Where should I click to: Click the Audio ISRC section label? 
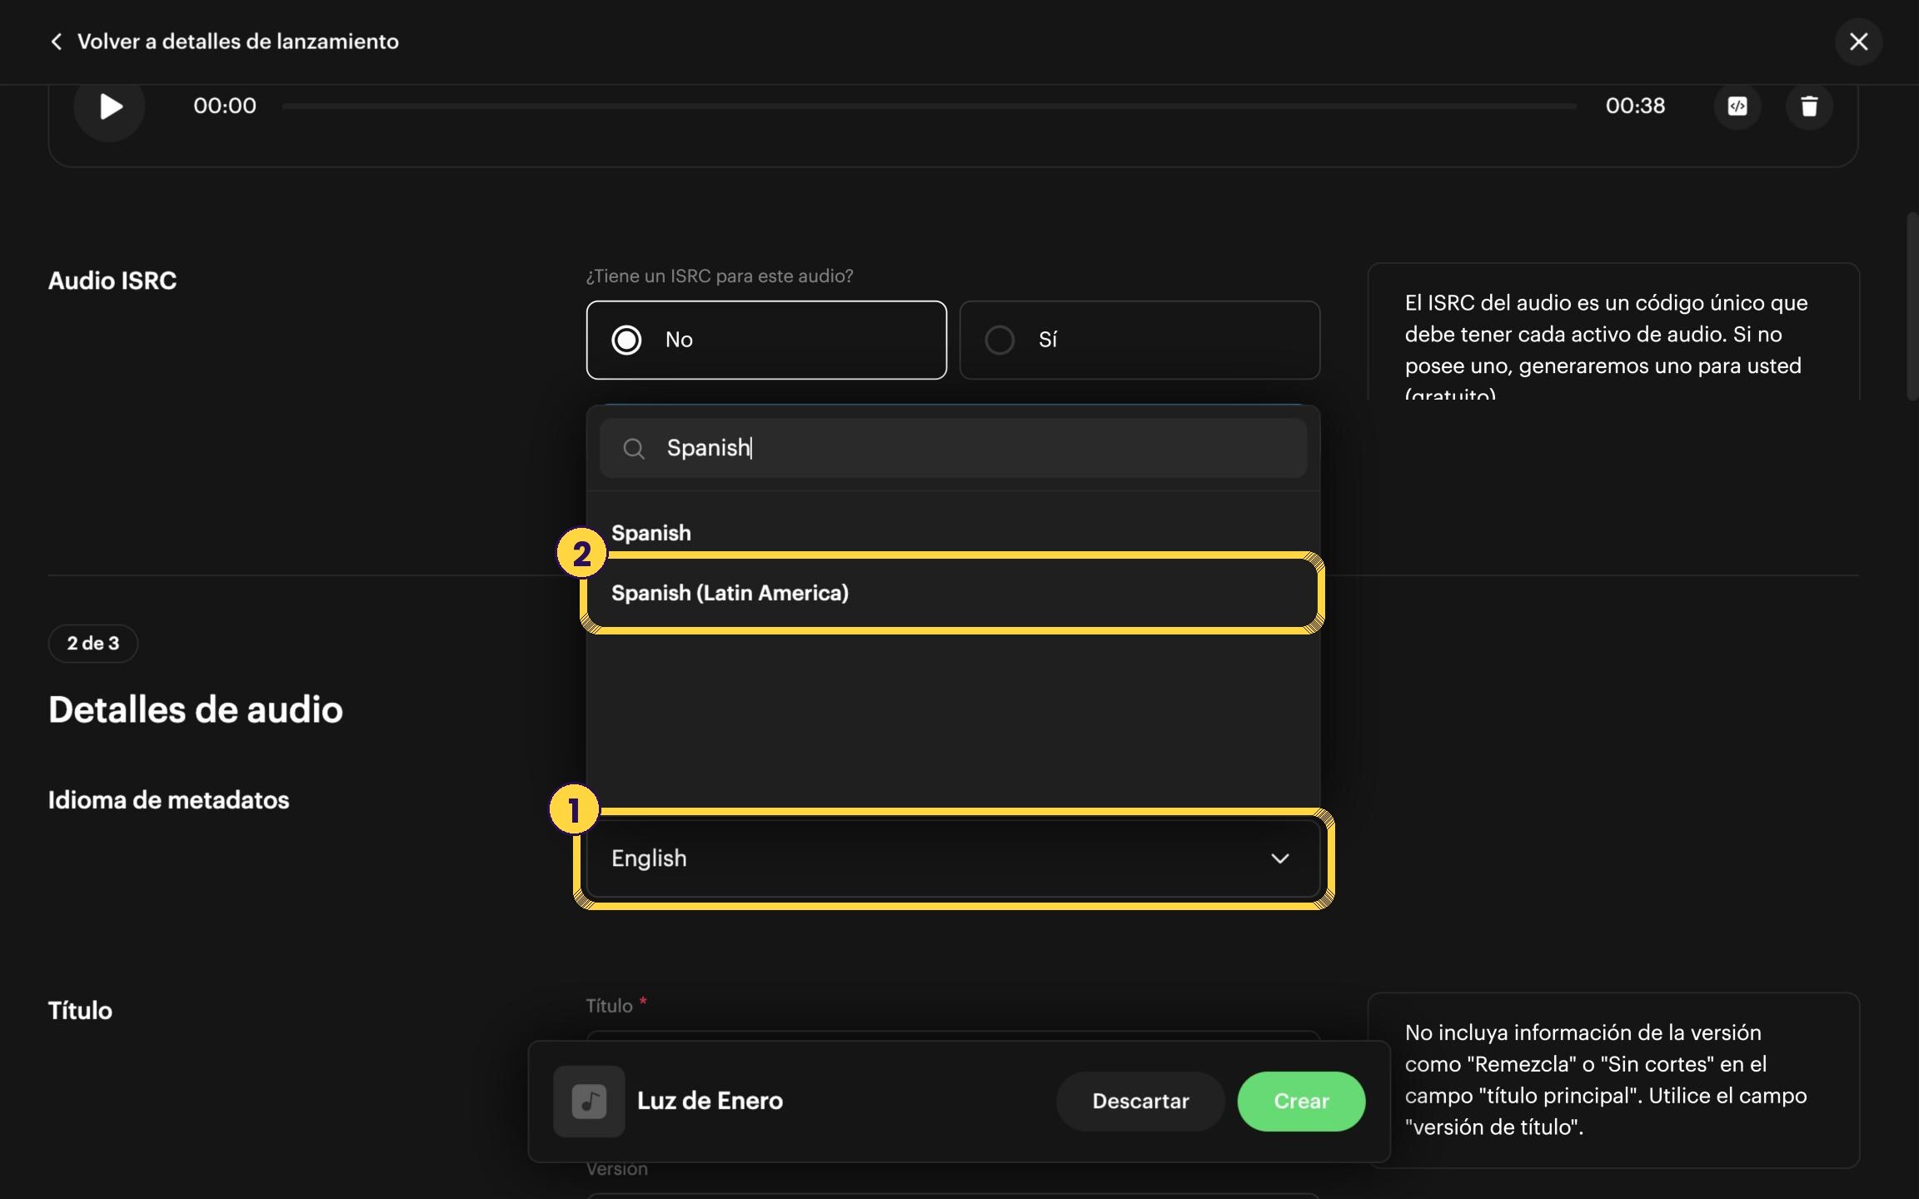click(x=112, y=281)
